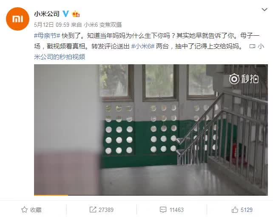Open reposts count 27389

pyautogui.click(x=106, y=210)
